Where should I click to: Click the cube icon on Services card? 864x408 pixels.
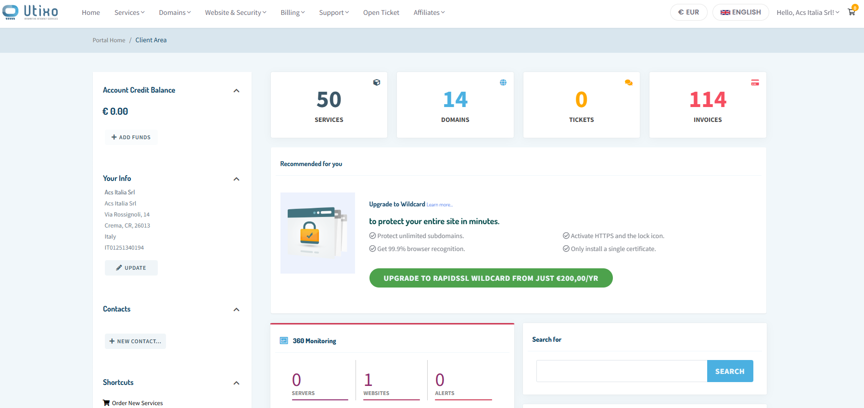[x=377, y=83]
